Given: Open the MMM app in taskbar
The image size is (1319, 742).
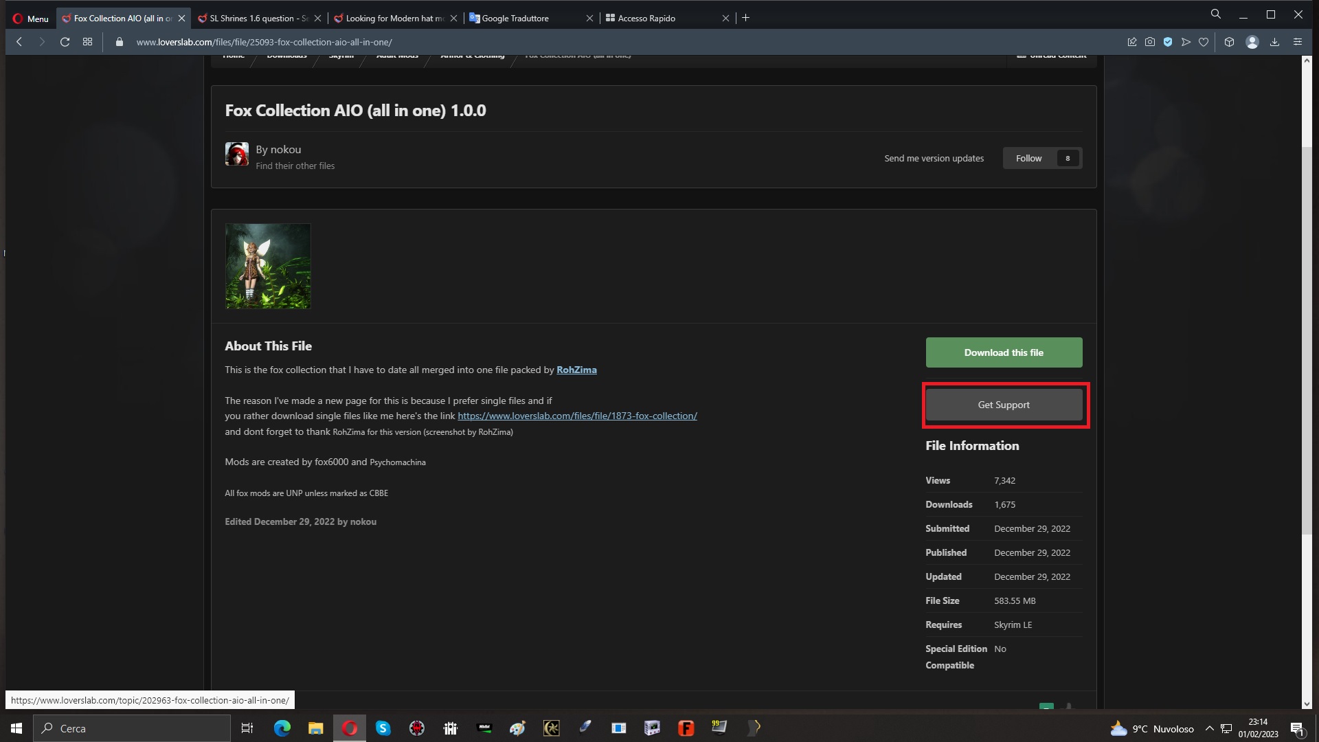Looking at the screenshot, I should [x=484, y=728].
